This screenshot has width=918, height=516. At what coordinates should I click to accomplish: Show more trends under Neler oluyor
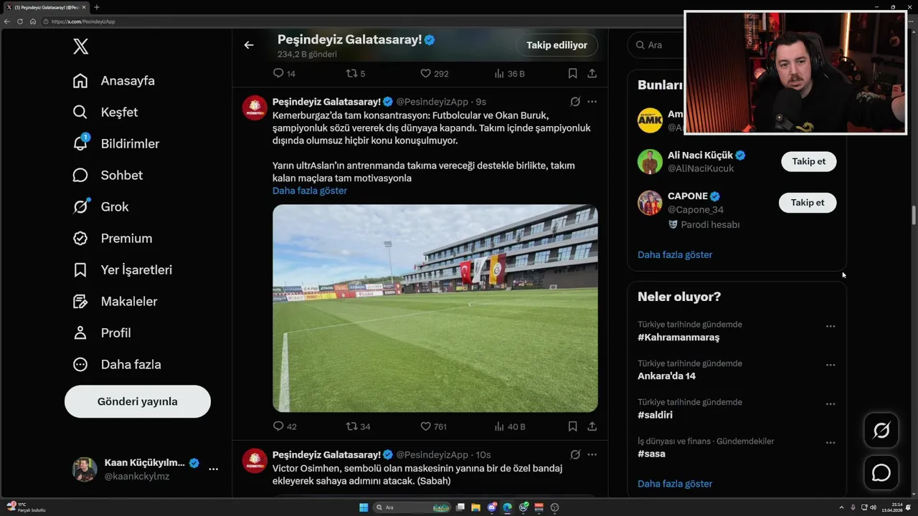675,484
